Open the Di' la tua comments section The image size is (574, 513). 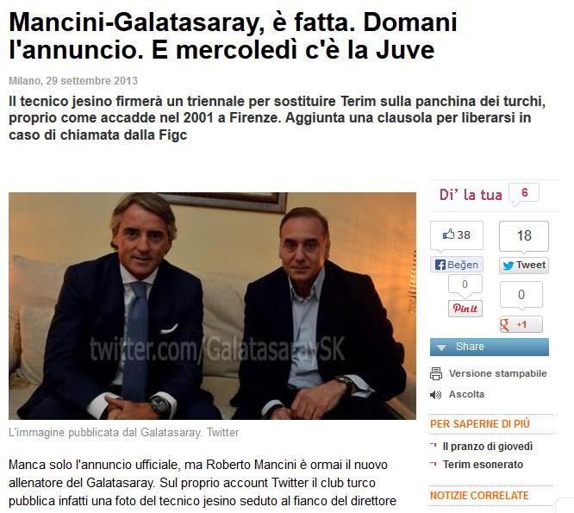point(471,195)
